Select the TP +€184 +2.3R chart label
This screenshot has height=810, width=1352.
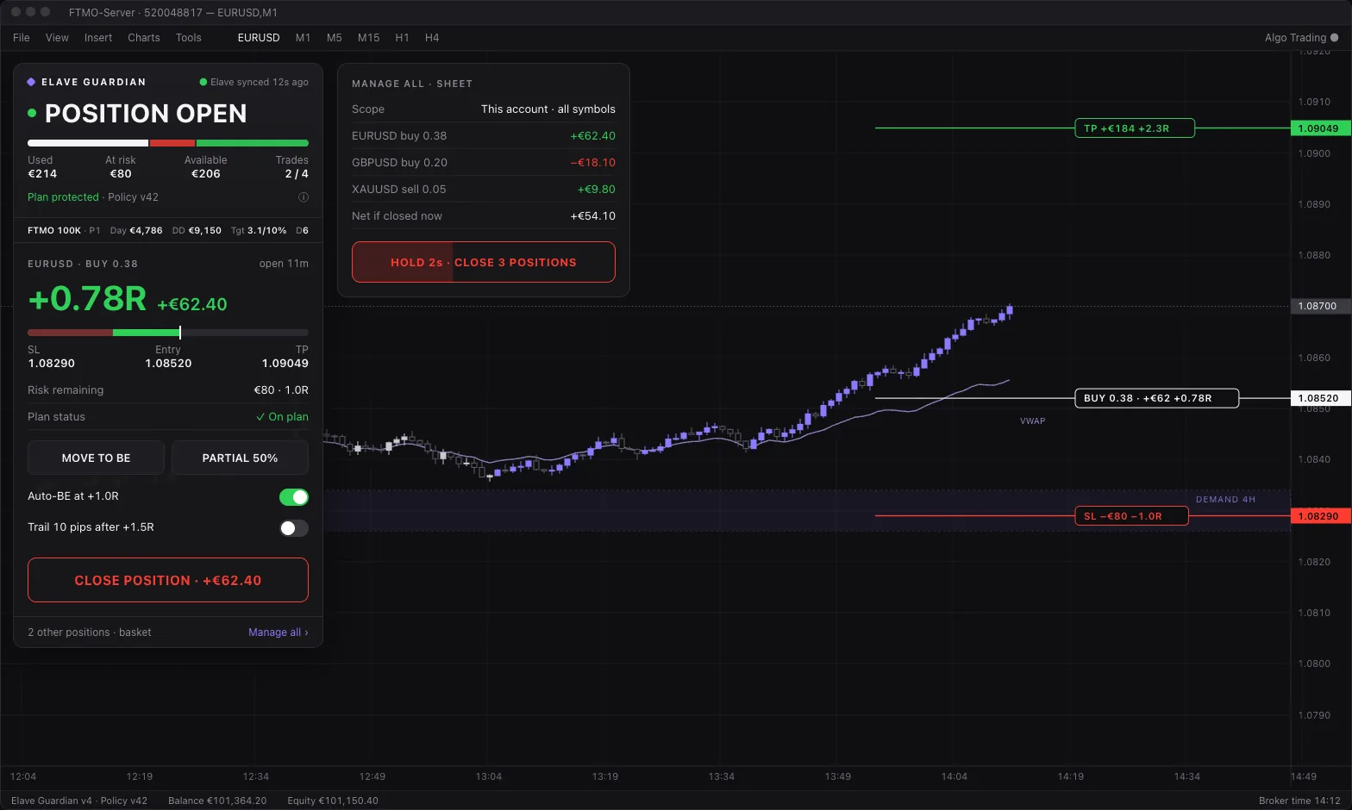coord(1135,128)
